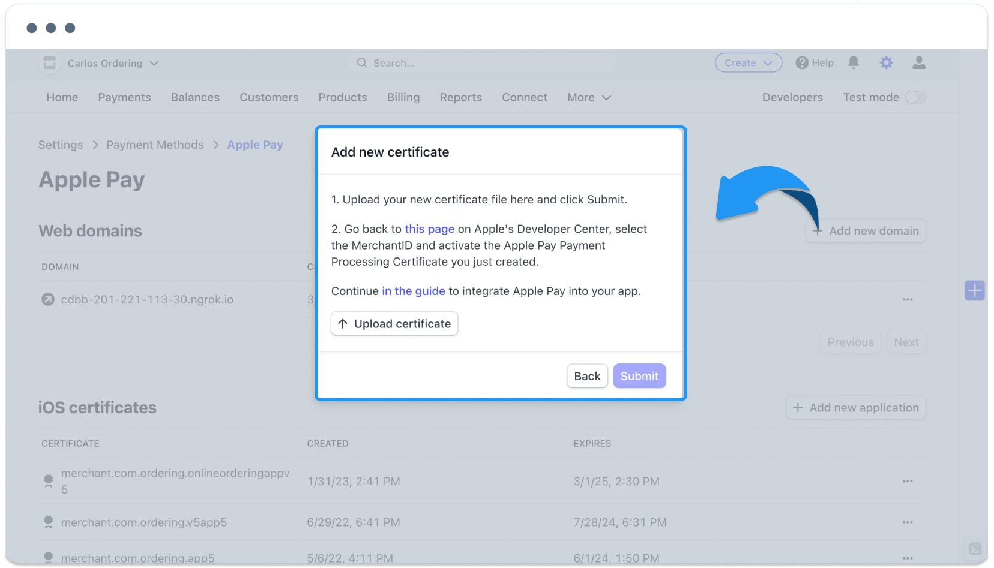Open the user profile icon
The image size is (994, 568).
[x=919, y=62]
